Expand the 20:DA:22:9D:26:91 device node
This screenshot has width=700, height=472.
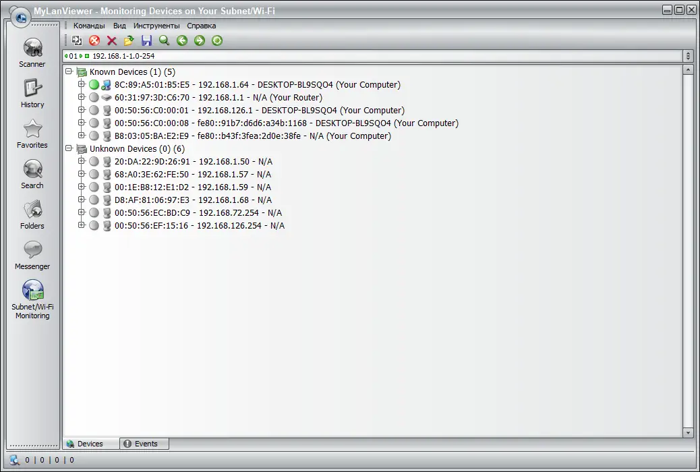(x=81, y=160)
